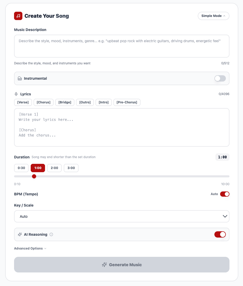243x286 pixels.
Task: Open the Simple Mode dropdown
Action: point(213,16)
